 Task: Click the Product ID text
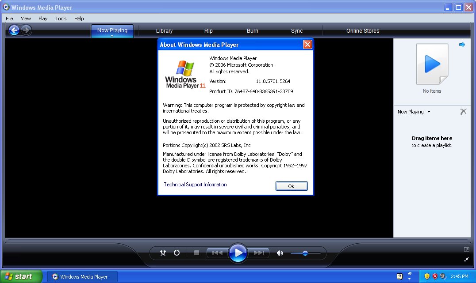click(x=251, y=91)
